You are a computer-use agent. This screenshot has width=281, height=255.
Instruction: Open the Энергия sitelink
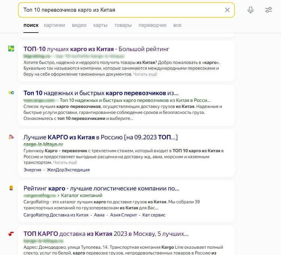32,170
